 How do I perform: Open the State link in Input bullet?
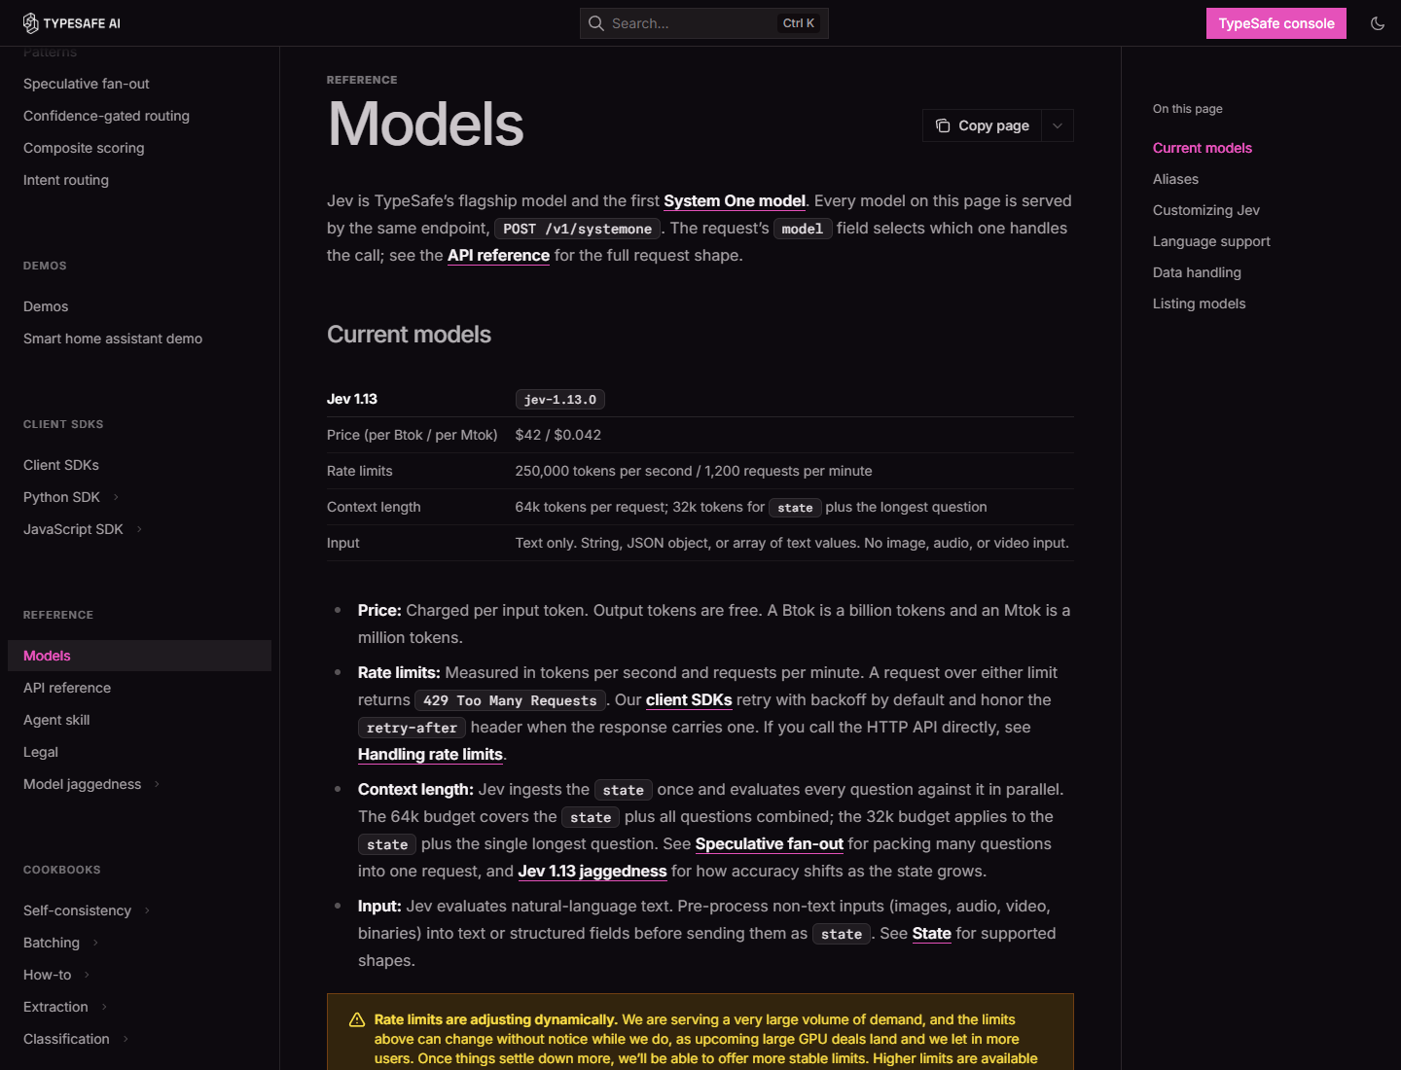click(x=931, y=934)
